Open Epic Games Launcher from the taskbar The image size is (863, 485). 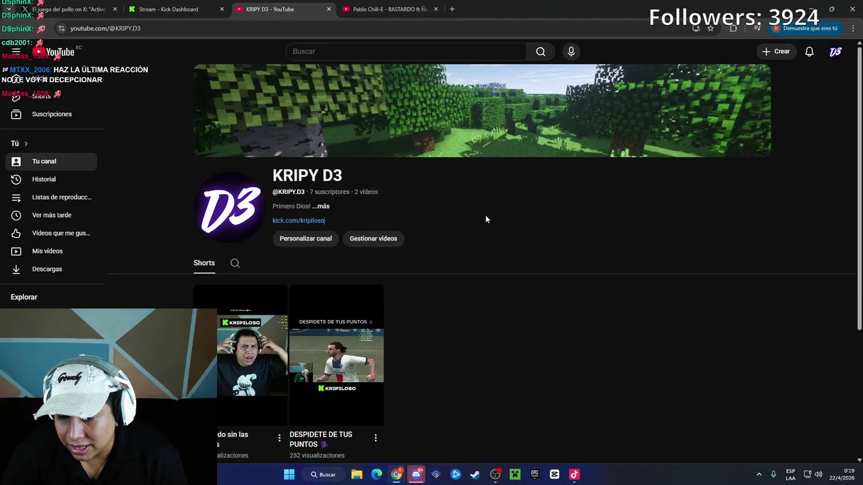pos(535,474)
